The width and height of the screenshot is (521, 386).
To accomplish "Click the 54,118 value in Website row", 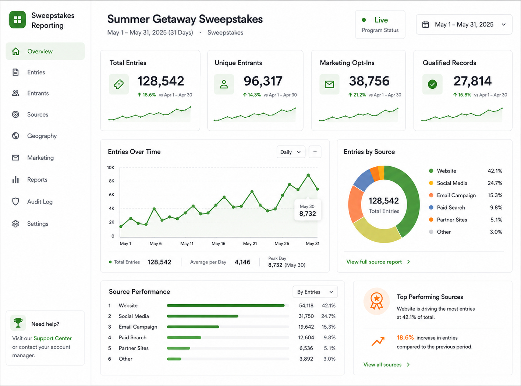I will 306,305.
